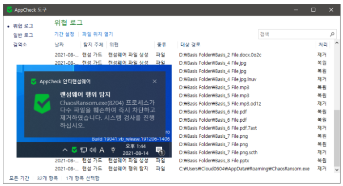Show hidden tray icons with the chevron
The width and height of the screenshot is (343, 186).
(x=65, y=149)
